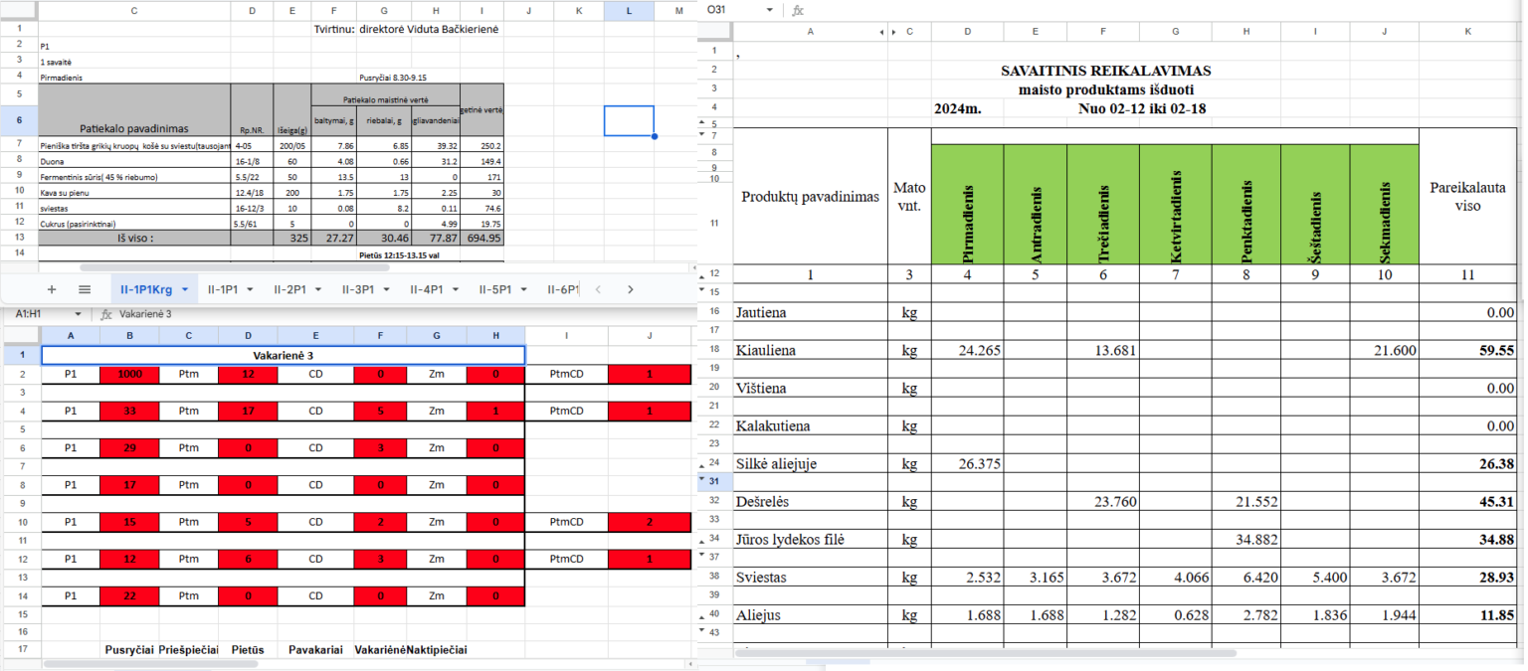This screenshot has width=1528, height=671.
Task: Select the merged Vakarienė 3 title cell
Action: pyautogui.click(x=284, y=355)
